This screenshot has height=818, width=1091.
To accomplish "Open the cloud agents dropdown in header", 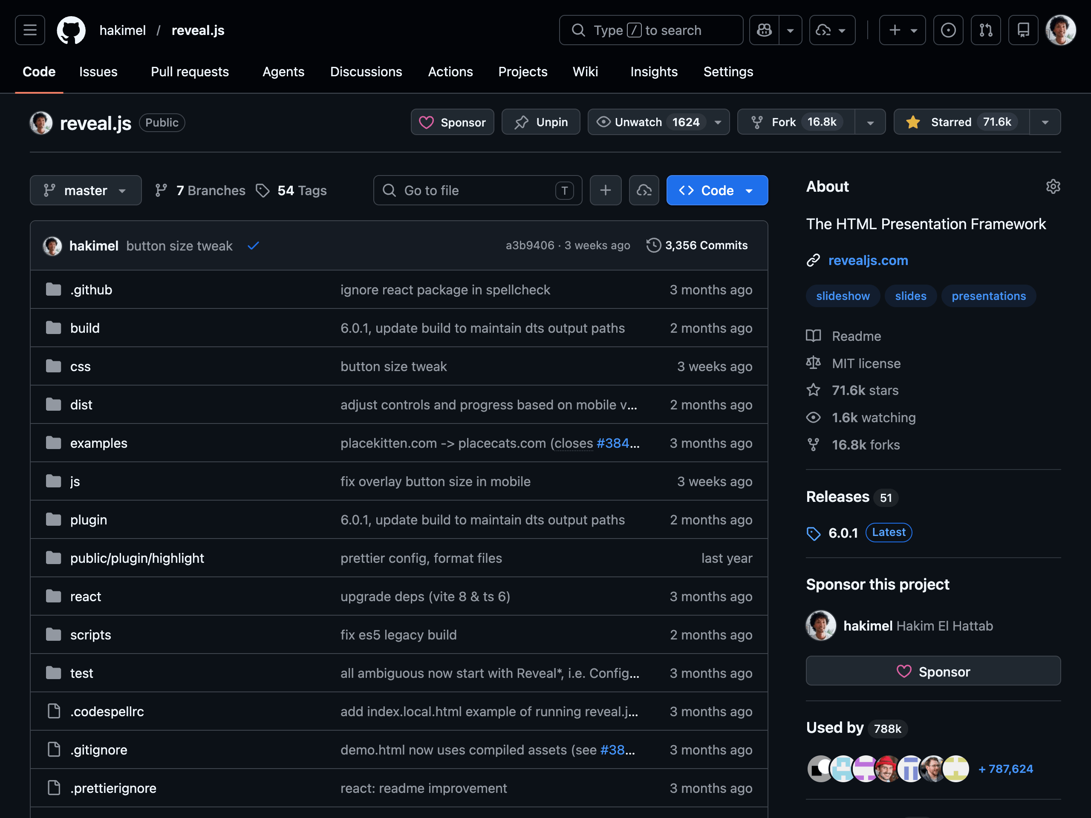I will 832,30.
